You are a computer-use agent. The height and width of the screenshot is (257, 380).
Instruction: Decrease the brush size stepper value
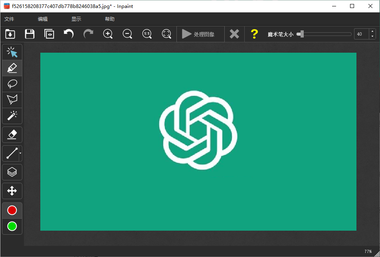coord(372,37)
